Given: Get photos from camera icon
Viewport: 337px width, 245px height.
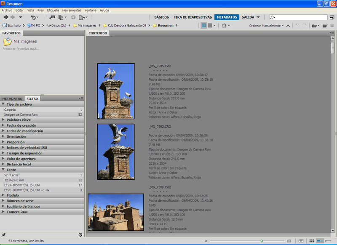Looking at the screenshot, I should (x=52, y=17).
